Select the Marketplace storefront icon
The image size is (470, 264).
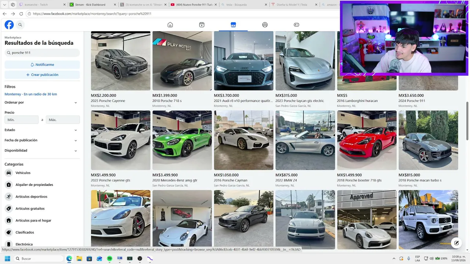coord(233,25)
